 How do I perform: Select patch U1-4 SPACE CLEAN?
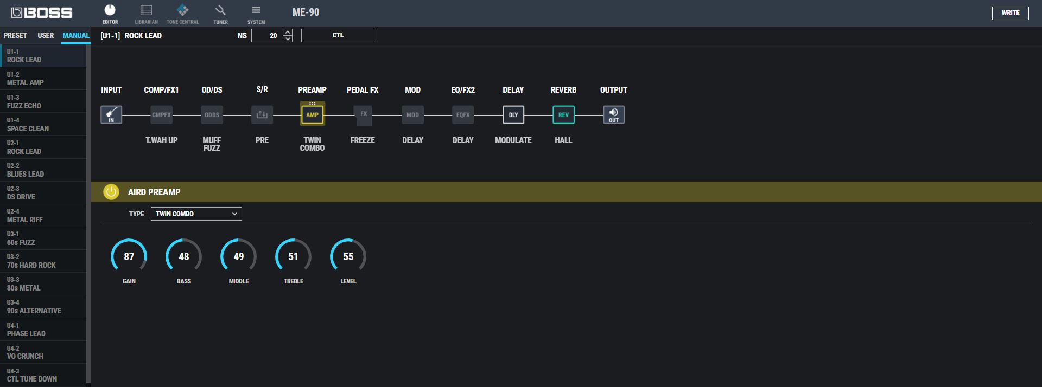tap(43, 124)
